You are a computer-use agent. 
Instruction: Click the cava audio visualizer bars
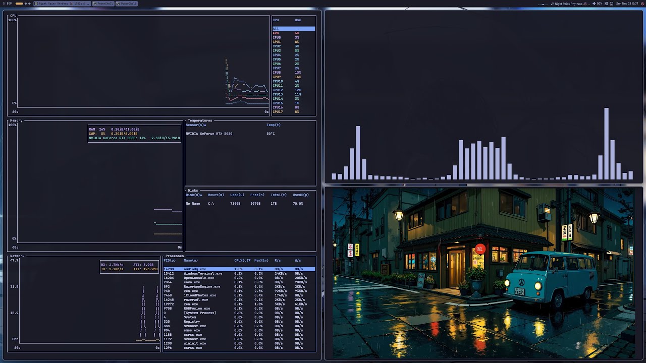pos(482,144)
